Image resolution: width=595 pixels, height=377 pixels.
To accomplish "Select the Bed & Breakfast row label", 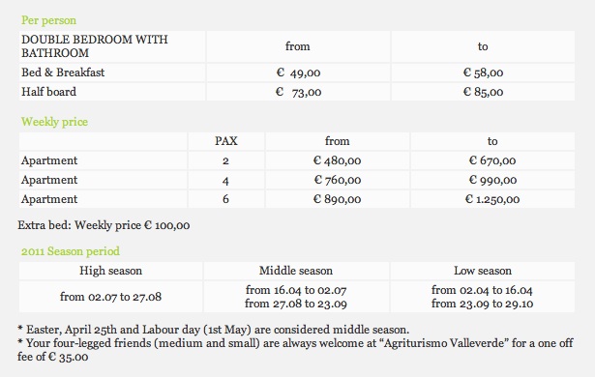I will 63,72.
